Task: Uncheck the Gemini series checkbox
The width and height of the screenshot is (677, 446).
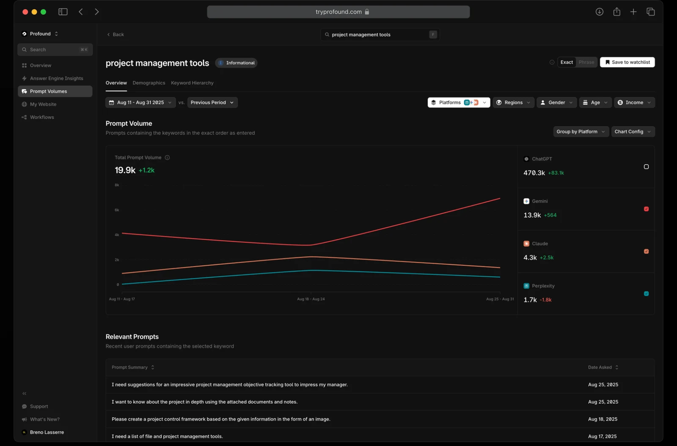Action: tap(646, 209)
